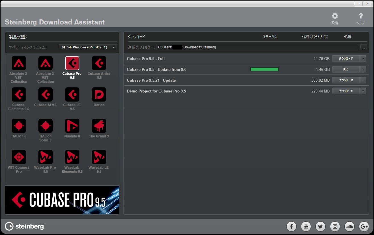Image resolution: width=374 pixels, height=235 pixels.
Task: Select the "Cubase Pro 9.5 - Full" row text
Action: pos(146,59)
